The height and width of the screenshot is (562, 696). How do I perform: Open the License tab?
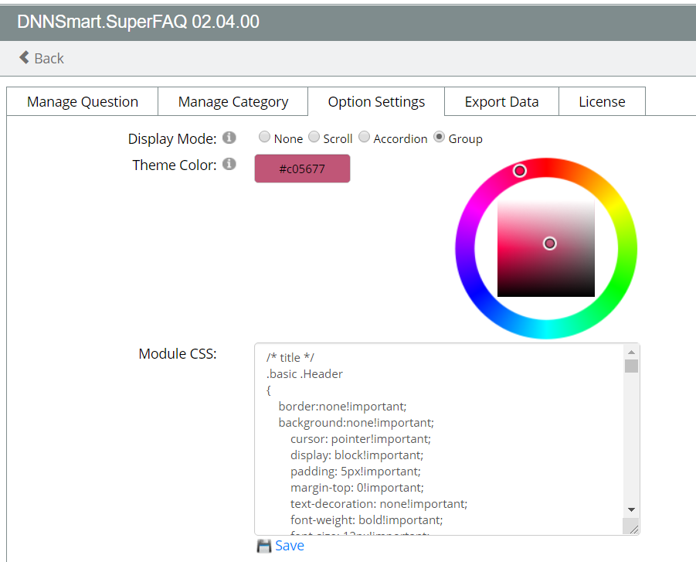click(x=602, y=102)
